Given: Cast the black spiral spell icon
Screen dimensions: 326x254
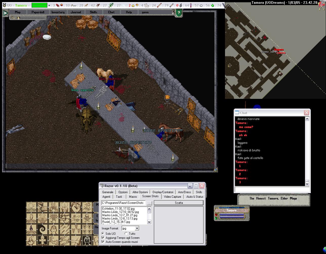Looking at the screenshot, I should (x=43, y=229).
